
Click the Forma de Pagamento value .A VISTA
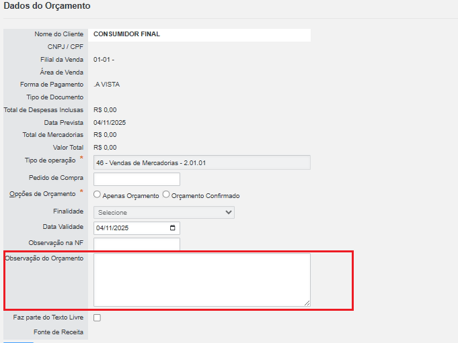[107, 85]
